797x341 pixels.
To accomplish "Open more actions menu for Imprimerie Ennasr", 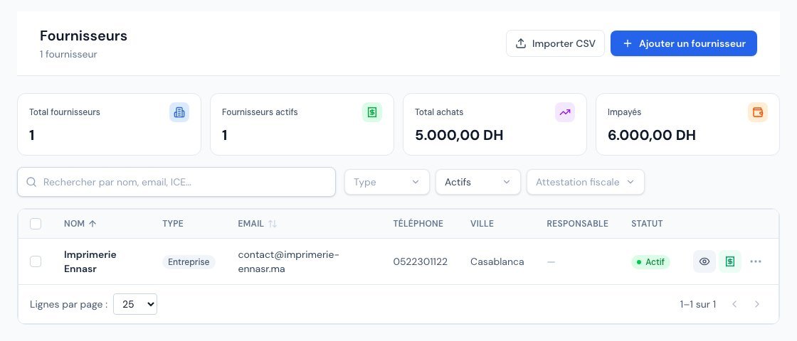I will (x=756, y=262).
